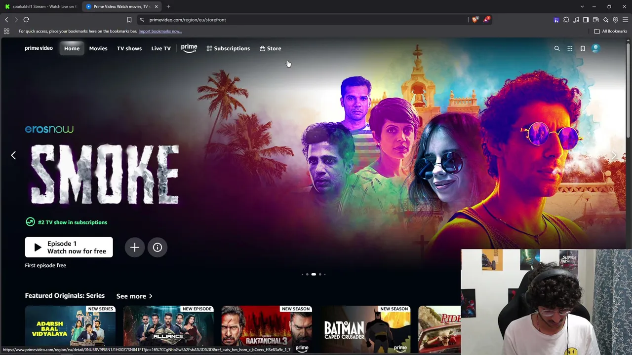Bookmark this page in address bar
The width and height of the screenshot is (632, 355).
(129, 20)
